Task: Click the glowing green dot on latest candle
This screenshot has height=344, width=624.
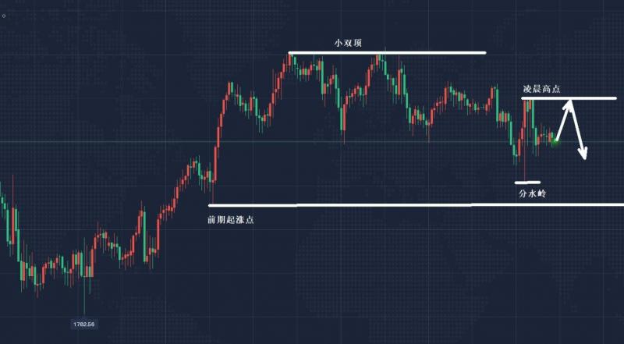Action: pos(555,139)
